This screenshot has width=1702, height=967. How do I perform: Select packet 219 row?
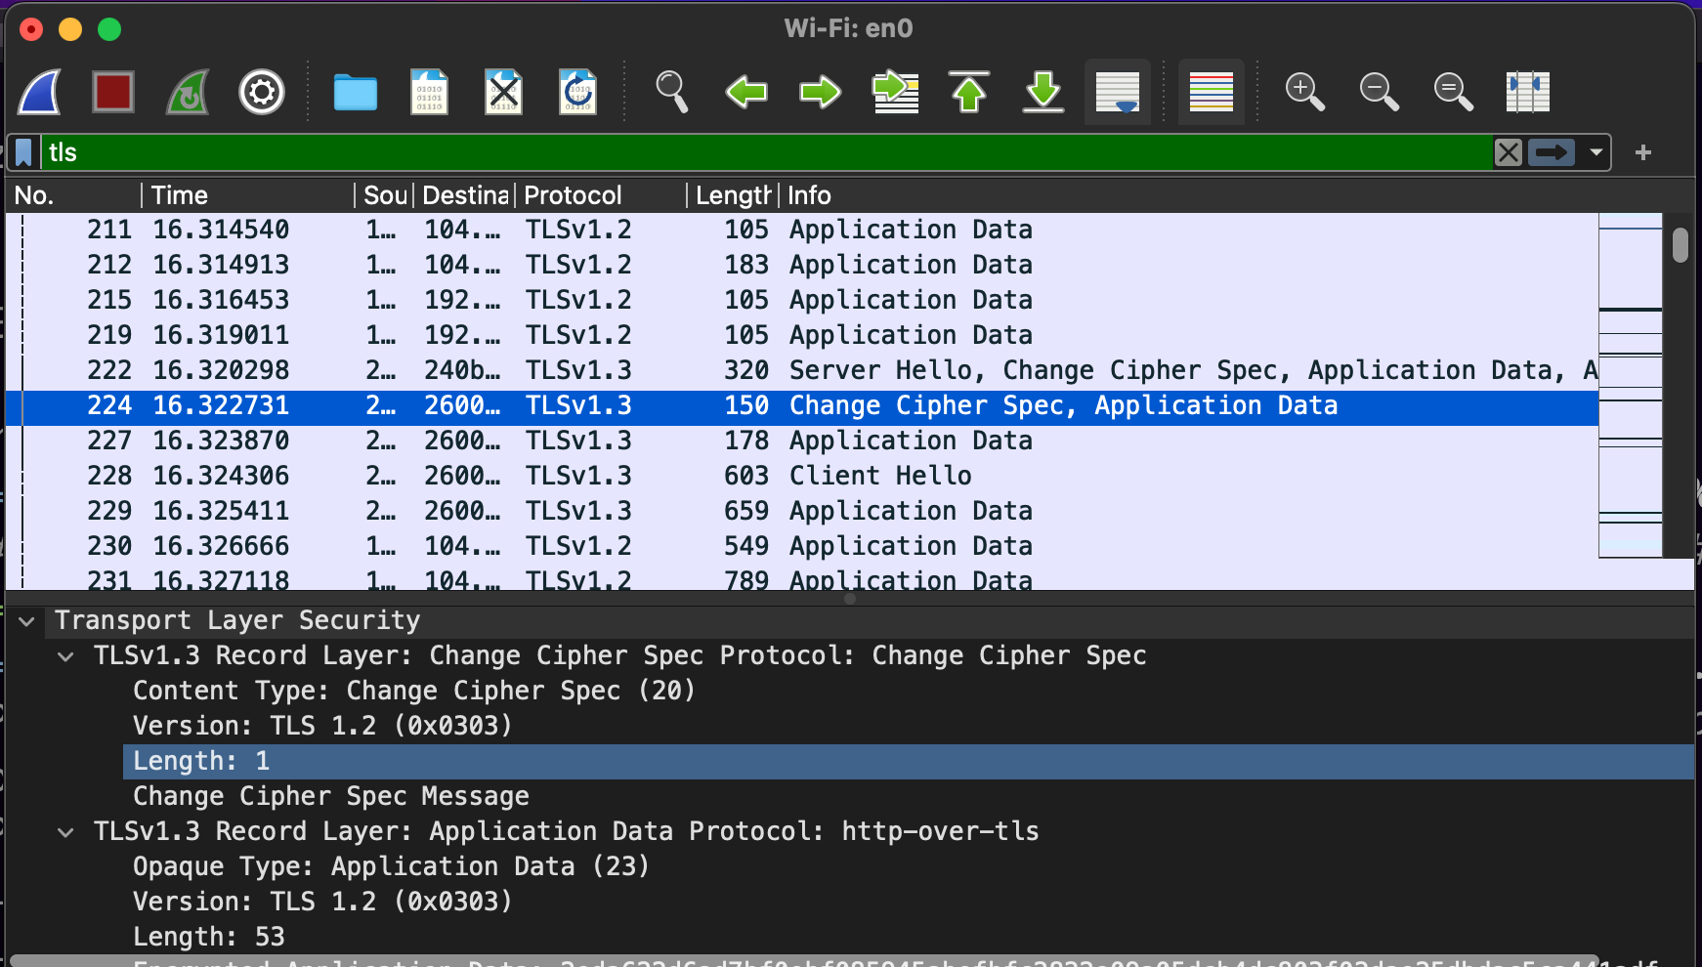802,335
